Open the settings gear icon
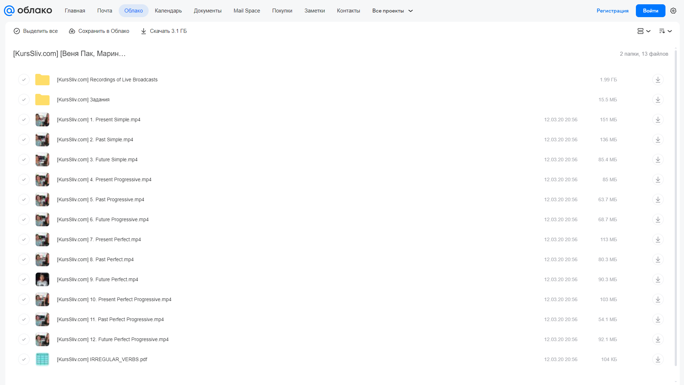Viewport: 684px width, 385px height. point(673,11)
